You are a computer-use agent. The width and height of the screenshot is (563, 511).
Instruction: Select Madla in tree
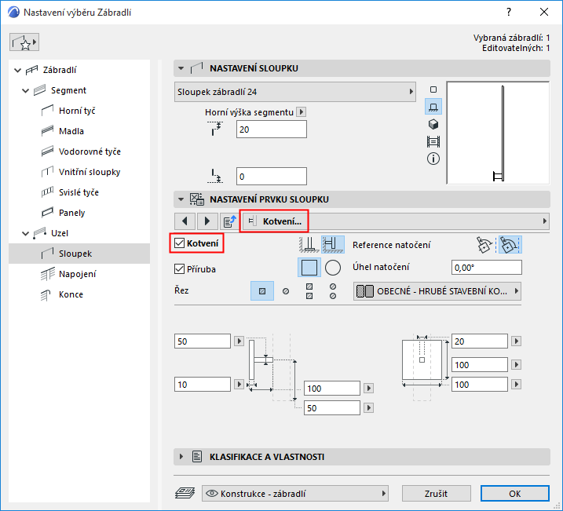click(x=71, y=131)
